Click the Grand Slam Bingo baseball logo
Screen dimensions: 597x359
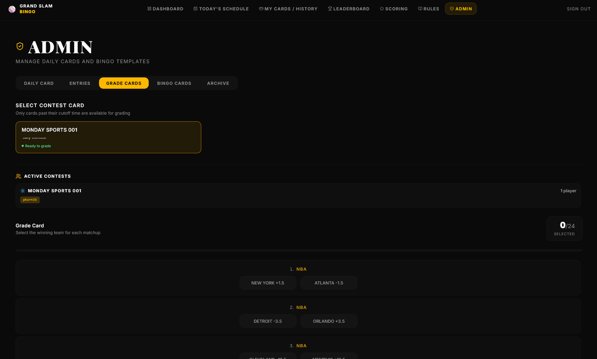pyautogui.click(x=12, y=9)
